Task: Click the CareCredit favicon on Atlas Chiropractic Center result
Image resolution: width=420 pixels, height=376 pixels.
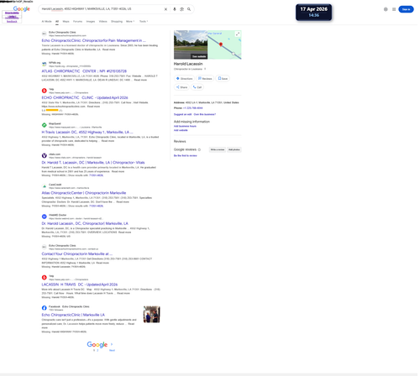Action: pos(45,186)
